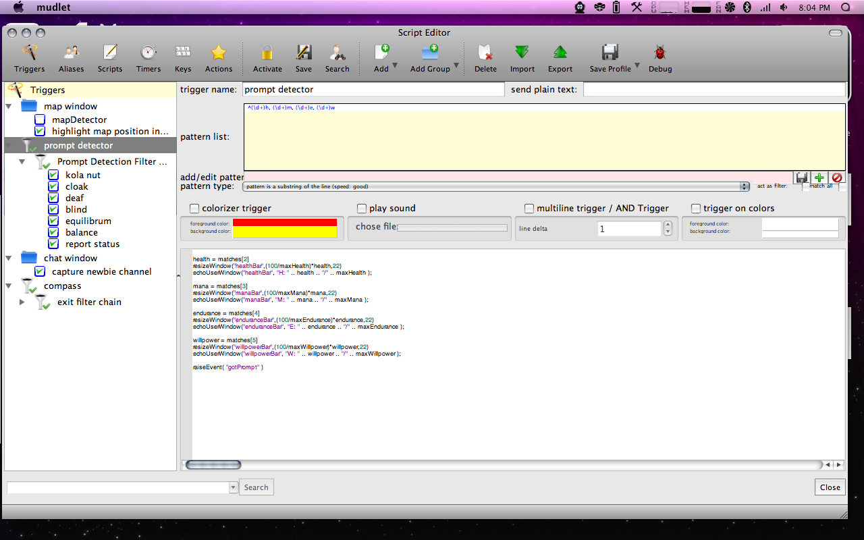
Task: Toggle the balance trigger checkbox
Action: (x=53, y=232)
